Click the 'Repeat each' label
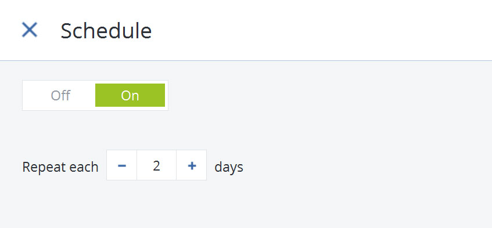This screenshot has height=228, width=492. 60,167
